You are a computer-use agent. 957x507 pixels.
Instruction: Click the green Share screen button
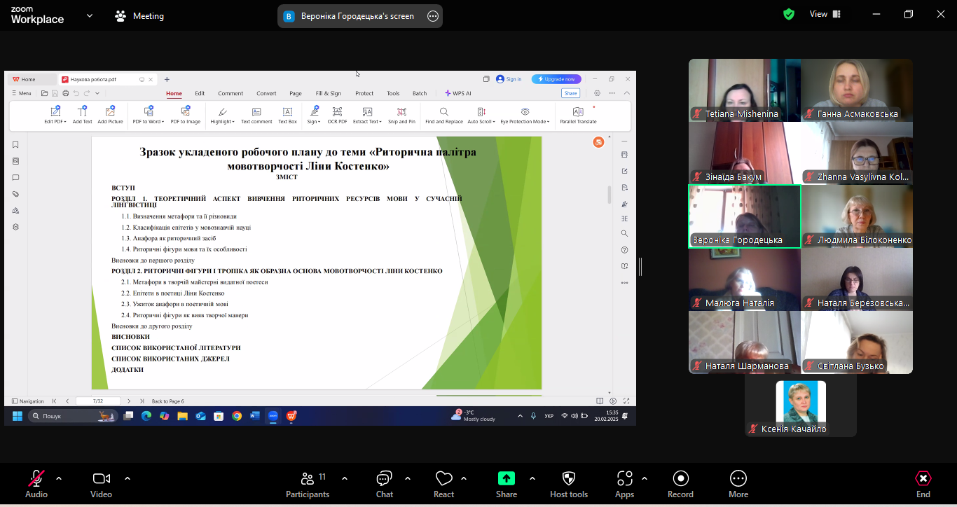click(x=506, y=484)
